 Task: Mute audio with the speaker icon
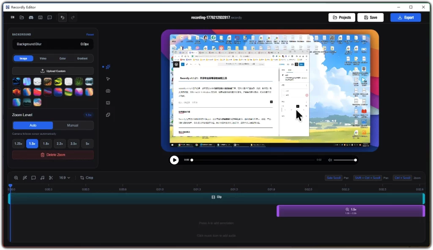coord(330,160)
